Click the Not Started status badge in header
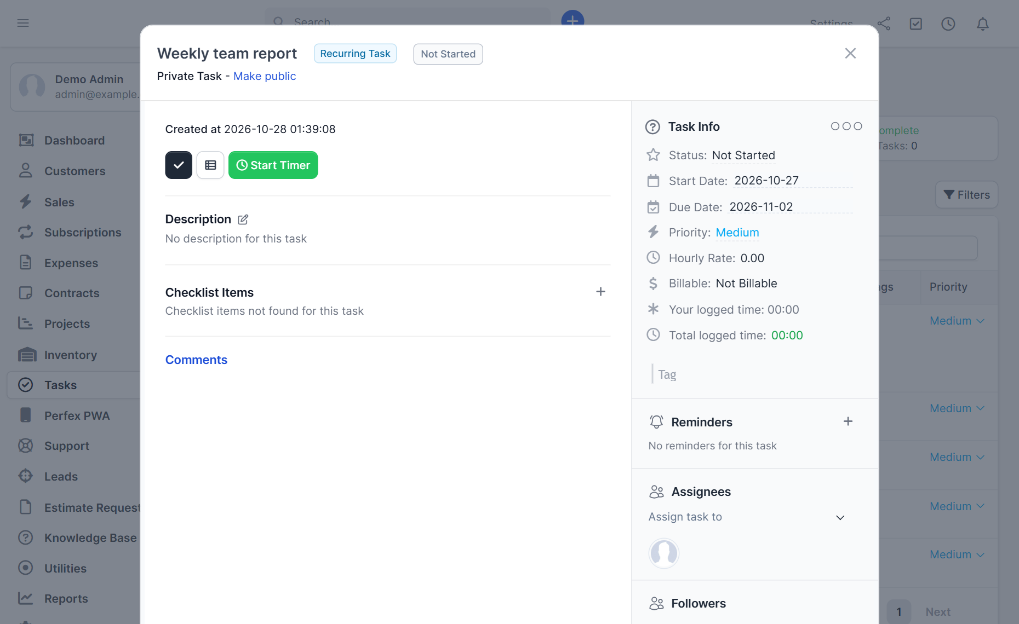 448,54
